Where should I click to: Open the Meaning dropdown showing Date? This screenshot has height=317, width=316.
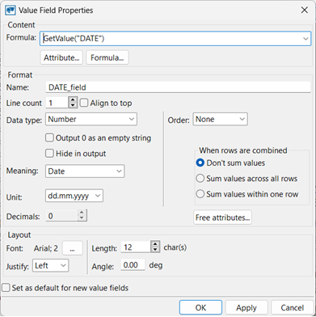point(85,171)
